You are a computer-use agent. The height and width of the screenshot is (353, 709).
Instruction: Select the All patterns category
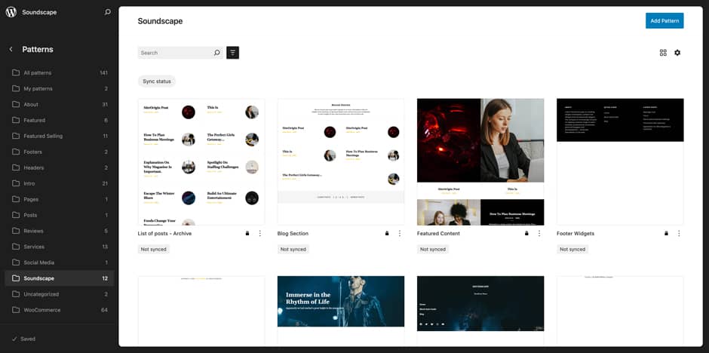[x=38, y=73]
